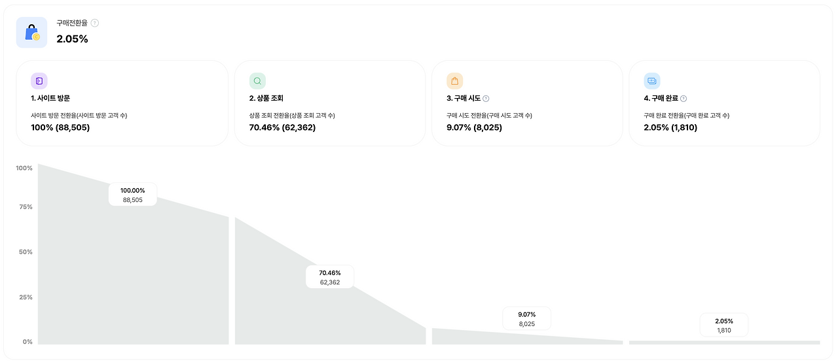Click the purple 사이트 방문 icon

pos(39,81)
